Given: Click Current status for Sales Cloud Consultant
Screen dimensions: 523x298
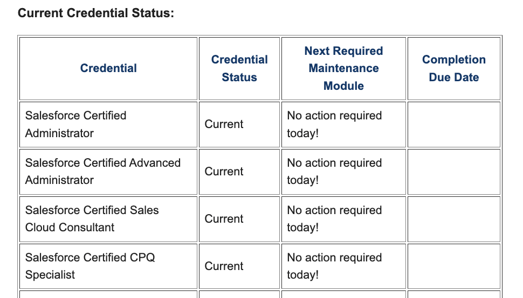Looking at the screenshot, I should 224,219.
